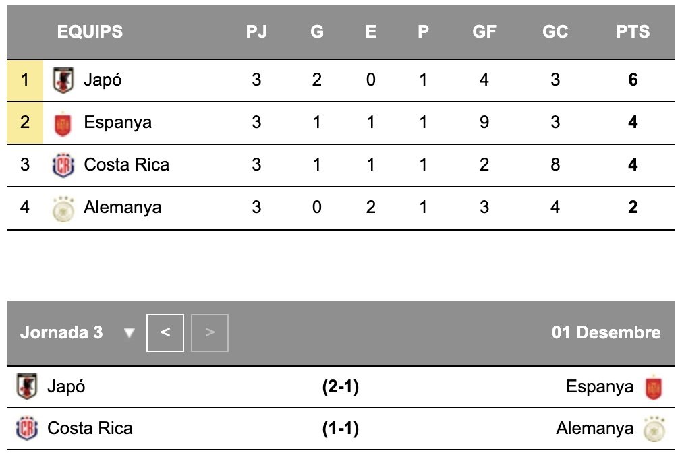Screen dimensions: 680x457
Task: Open Alemanya team link in standings
Action: (122, 207)
